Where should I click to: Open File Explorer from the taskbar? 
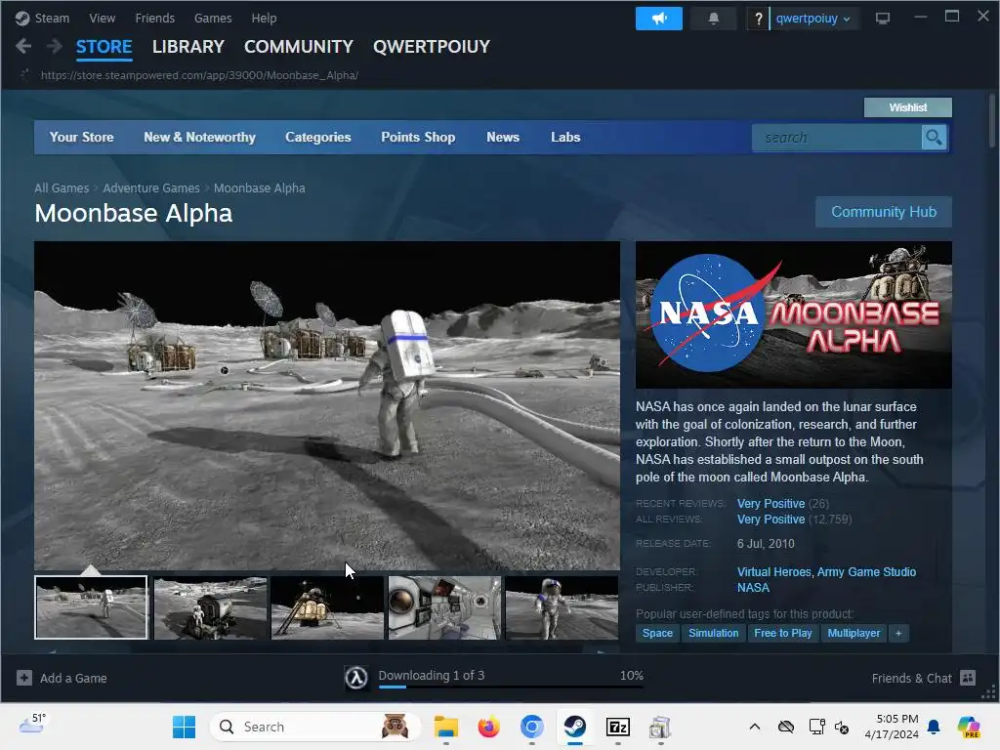pyautogui.click(x=445, y=727)
